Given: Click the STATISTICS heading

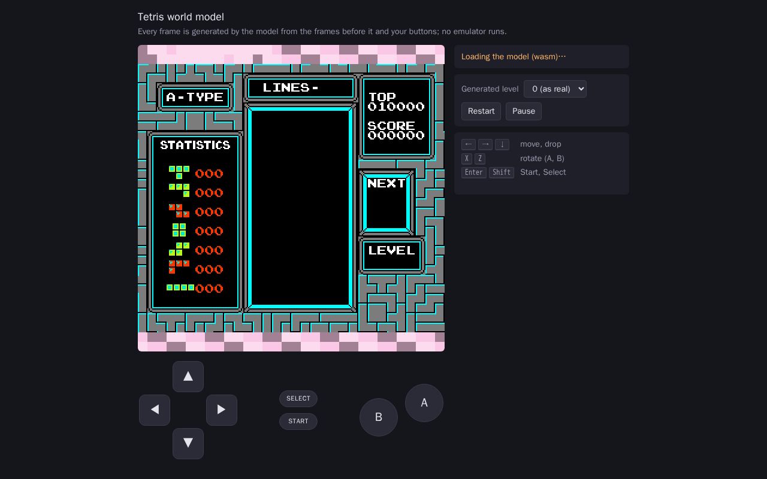Looking at the screenshot, I should tap(195, 145).
